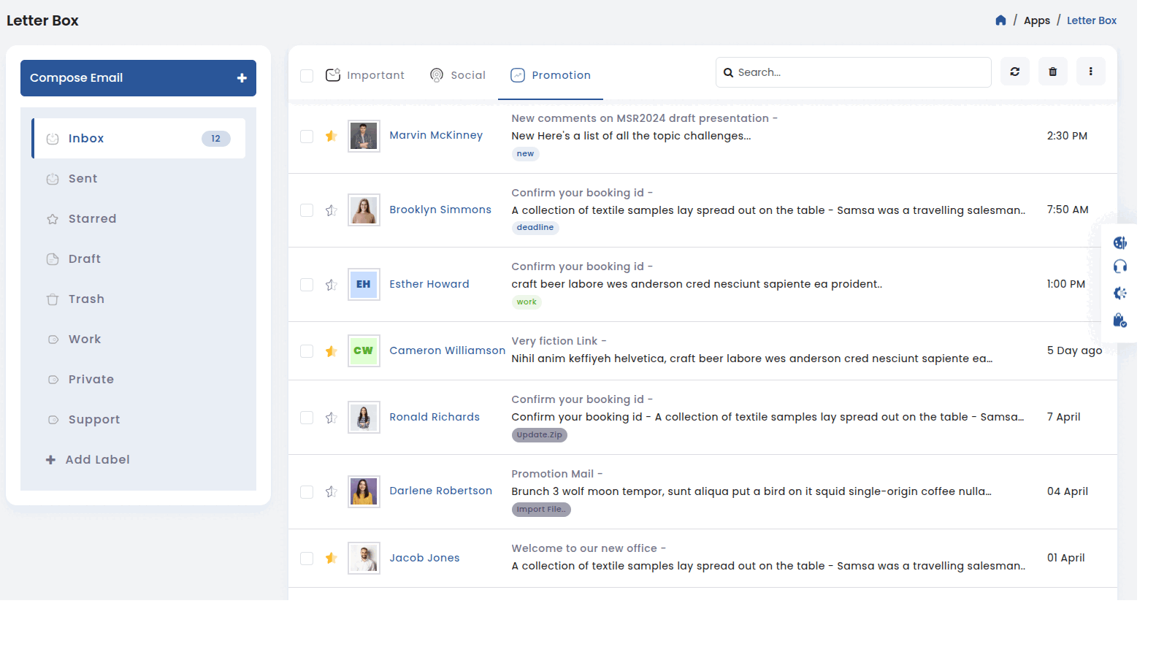Image resolution: width=1156 pixels, height=652 pixels.
Task: Select the Promotion tab
Action: [x=550, y=75]
